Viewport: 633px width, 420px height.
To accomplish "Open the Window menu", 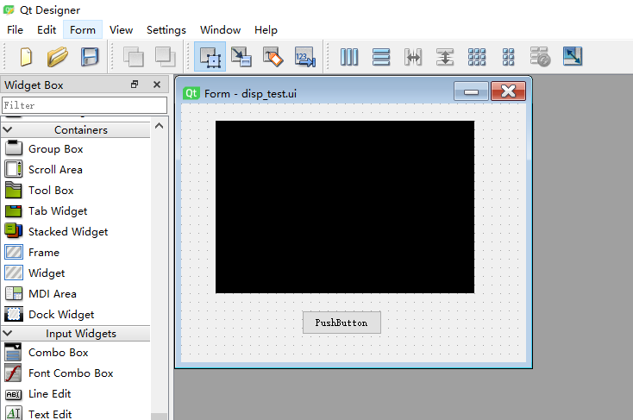I will click(221, 30).
